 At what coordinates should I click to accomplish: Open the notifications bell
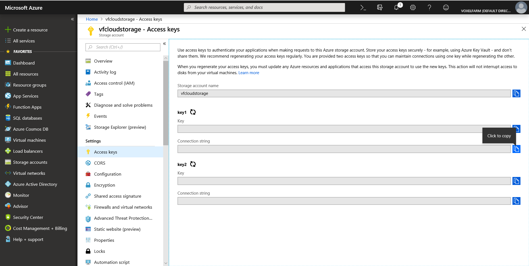click(396, 8)
